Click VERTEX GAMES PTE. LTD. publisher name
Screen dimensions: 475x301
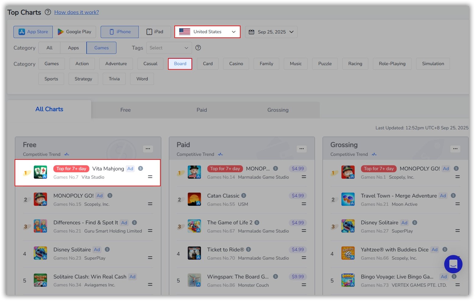pyautogui.click(x=419, y=285)
